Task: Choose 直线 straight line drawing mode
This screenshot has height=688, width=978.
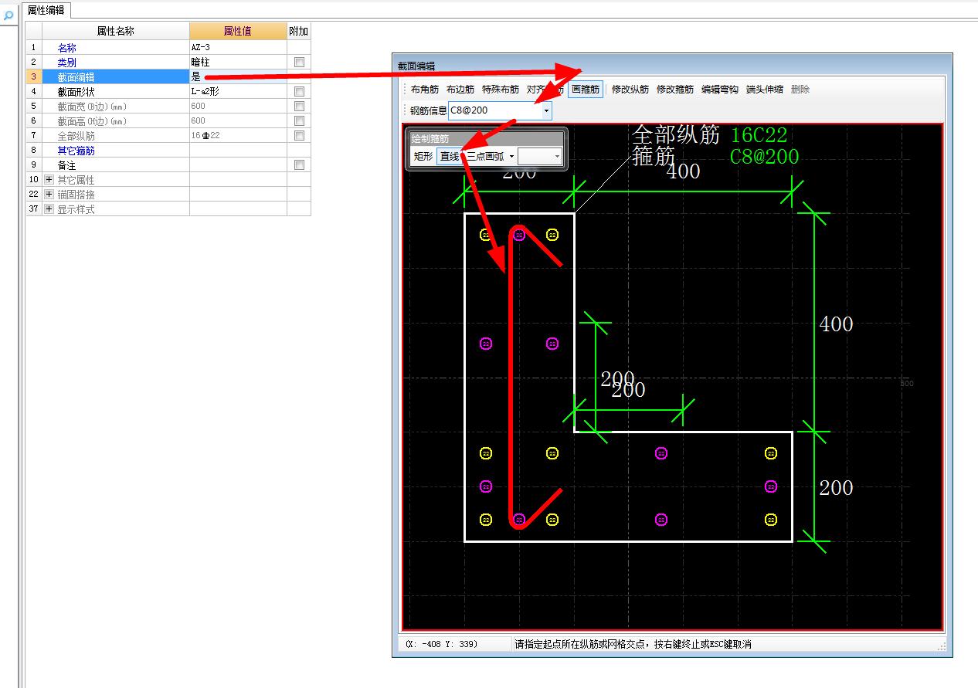Action: pos(449,156)
